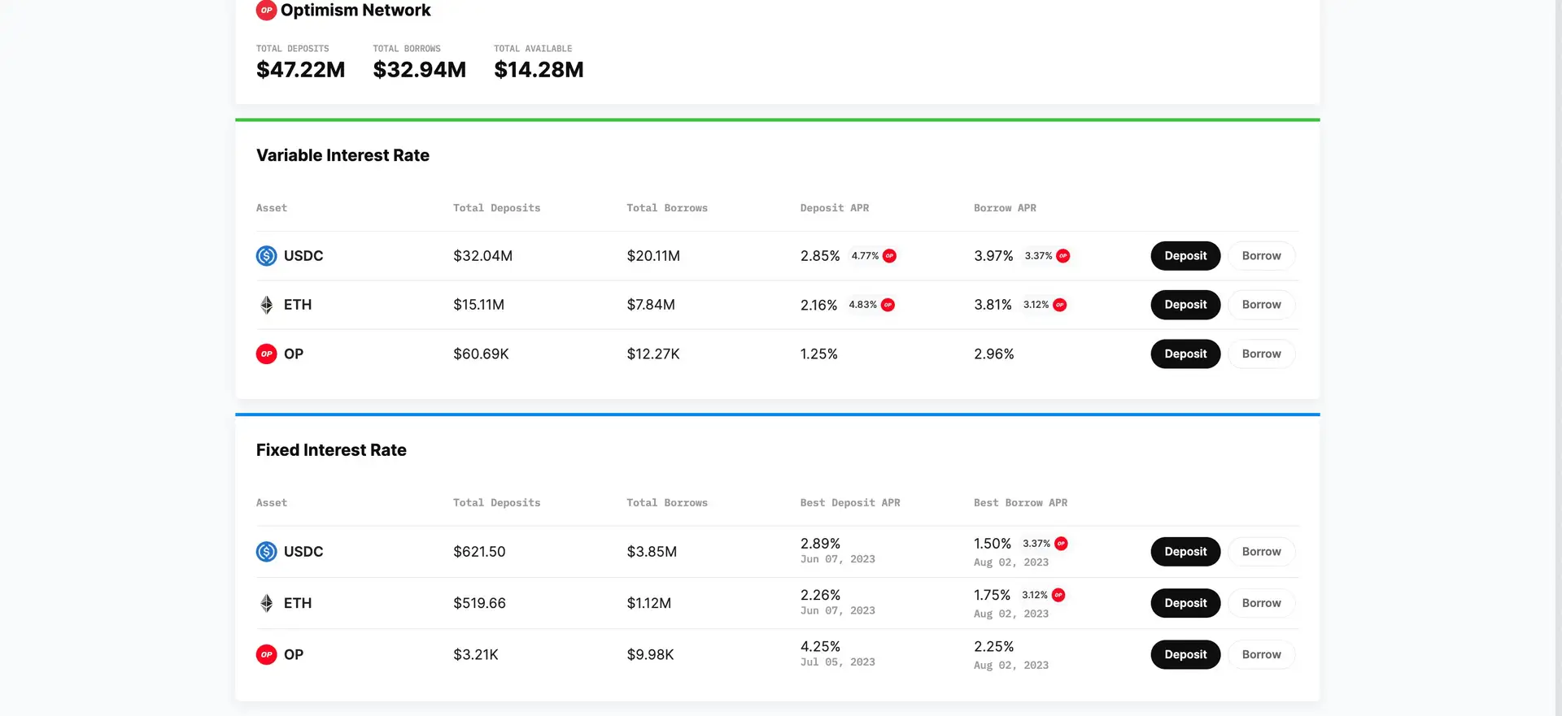Click OP reward badge beside variable USDC 4.77%
The image size is (1562, 716).
889,256
